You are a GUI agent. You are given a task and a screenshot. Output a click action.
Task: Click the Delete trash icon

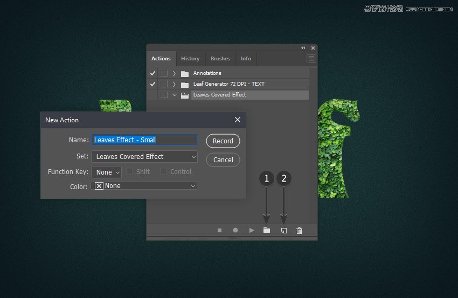pyautogui.click(x=300, y=230)
